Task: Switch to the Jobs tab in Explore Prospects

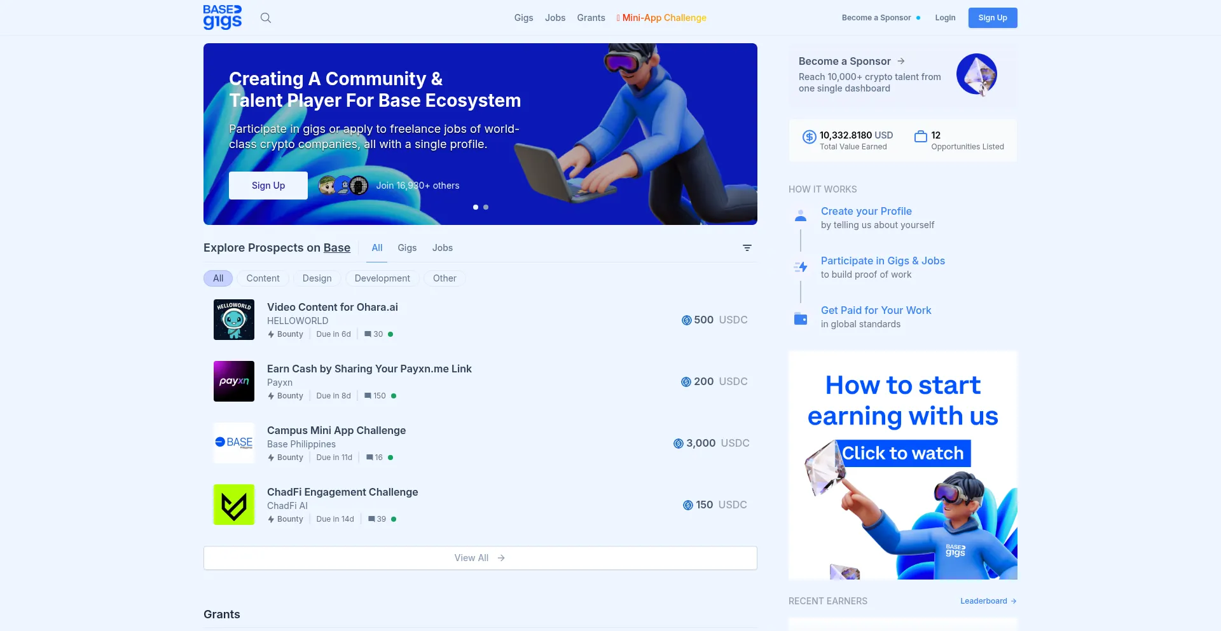Action: click(443, 248)
